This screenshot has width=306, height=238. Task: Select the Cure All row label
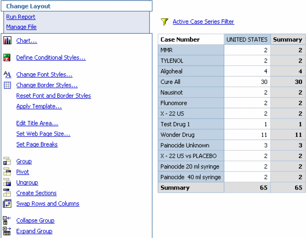coord(191,82)
